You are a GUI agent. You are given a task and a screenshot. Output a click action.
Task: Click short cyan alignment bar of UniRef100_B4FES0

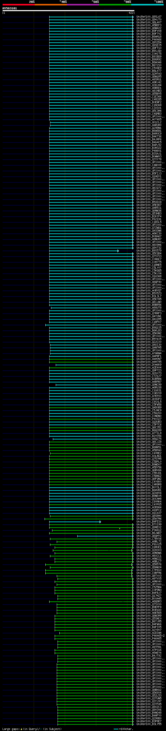[x=75, y=521]
